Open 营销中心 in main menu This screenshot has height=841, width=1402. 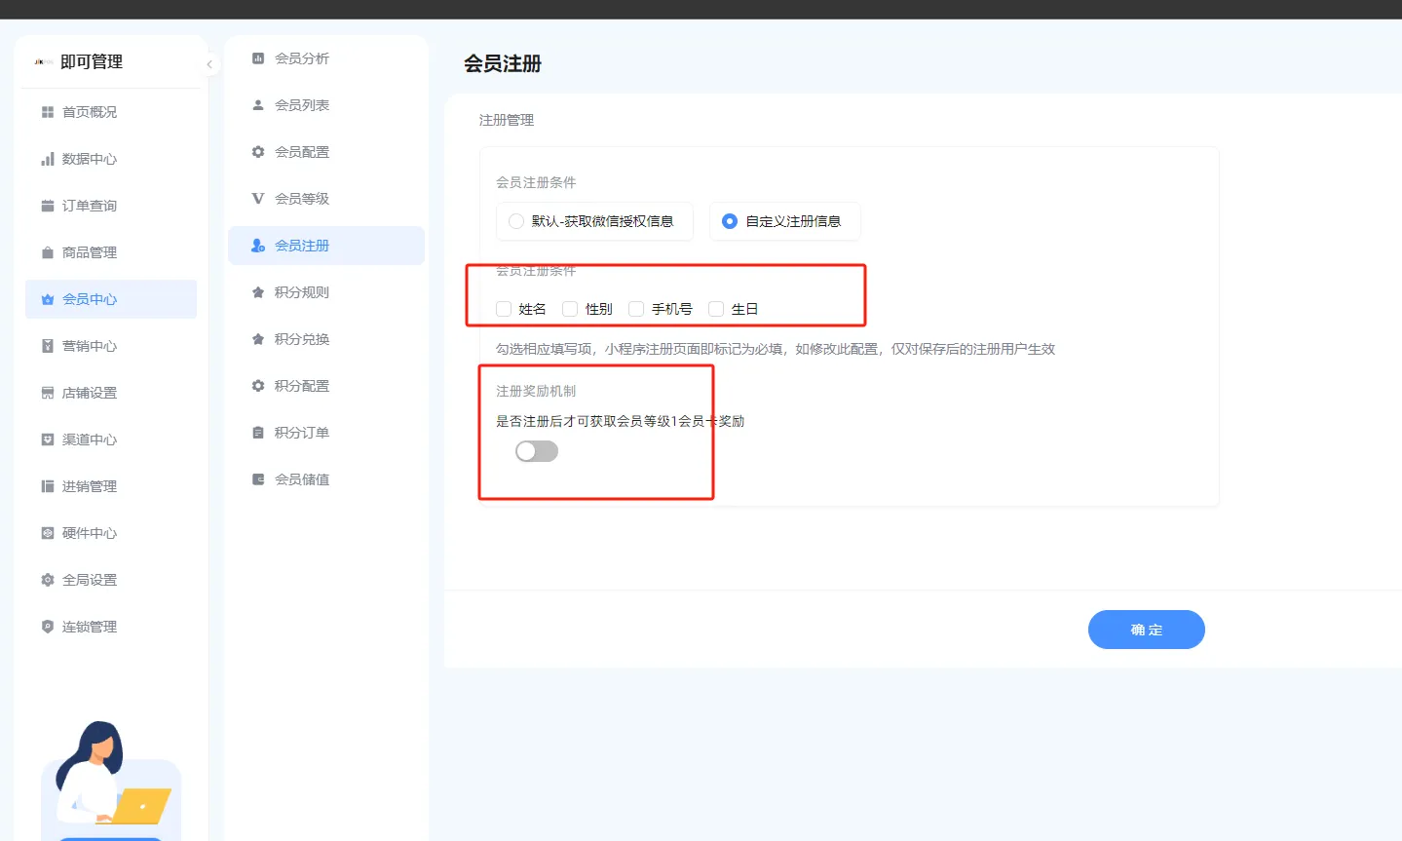point(90,346)
